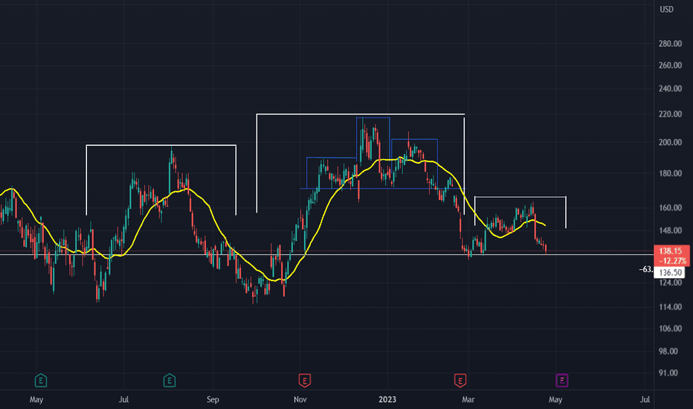Click the 124.00 price axis label
This screenshot has width=693, height=409.
tap(670, 283)
